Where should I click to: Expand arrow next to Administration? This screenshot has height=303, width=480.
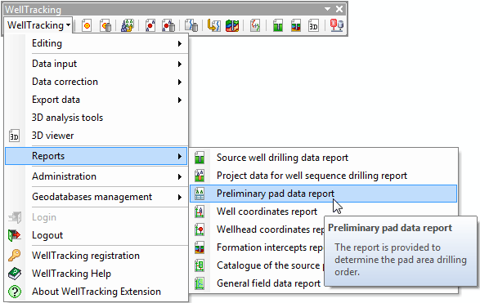180,176
